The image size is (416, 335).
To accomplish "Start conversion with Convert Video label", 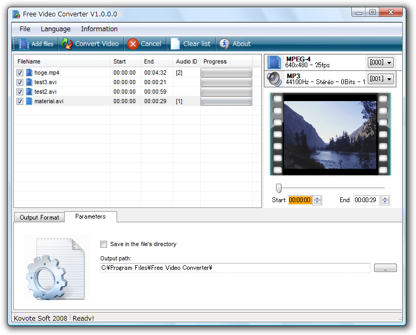I will [x=97, y=44].
